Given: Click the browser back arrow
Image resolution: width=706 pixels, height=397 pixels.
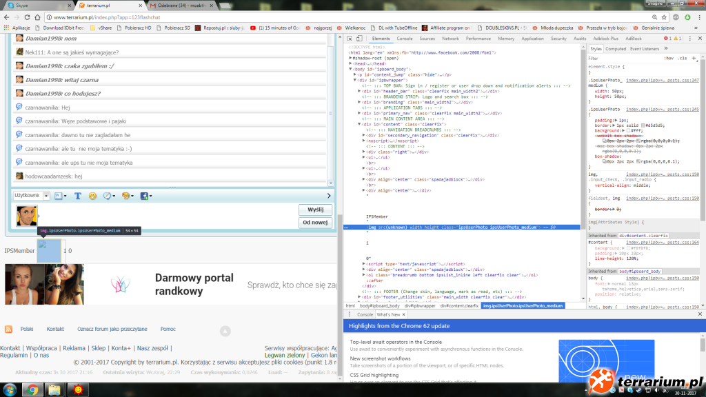Looking at the screenshot, I should click(x=6, y=17).
